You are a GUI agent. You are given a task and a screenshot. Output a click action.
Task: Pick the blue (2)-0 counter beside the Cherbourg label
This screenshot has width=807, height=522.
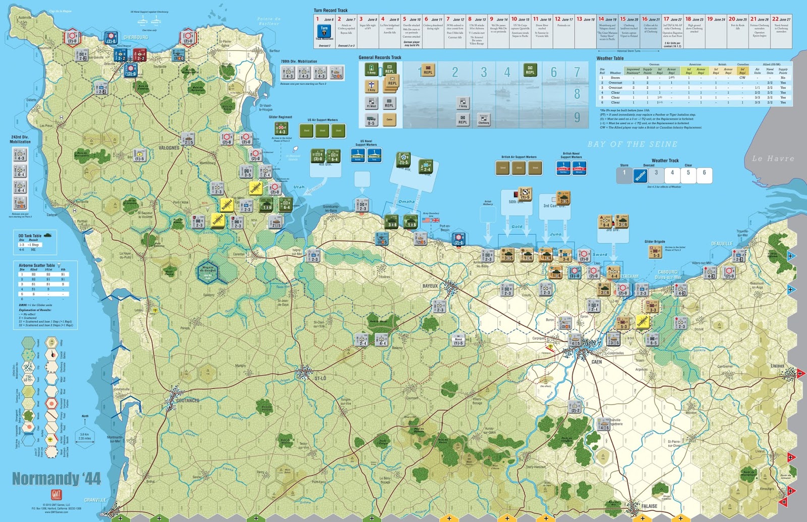110,38
